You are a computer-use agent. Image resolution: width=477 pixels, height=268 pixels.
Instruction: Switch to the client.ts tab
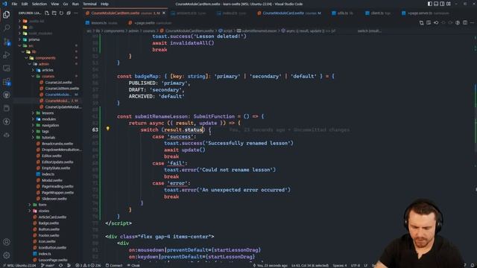378,13
